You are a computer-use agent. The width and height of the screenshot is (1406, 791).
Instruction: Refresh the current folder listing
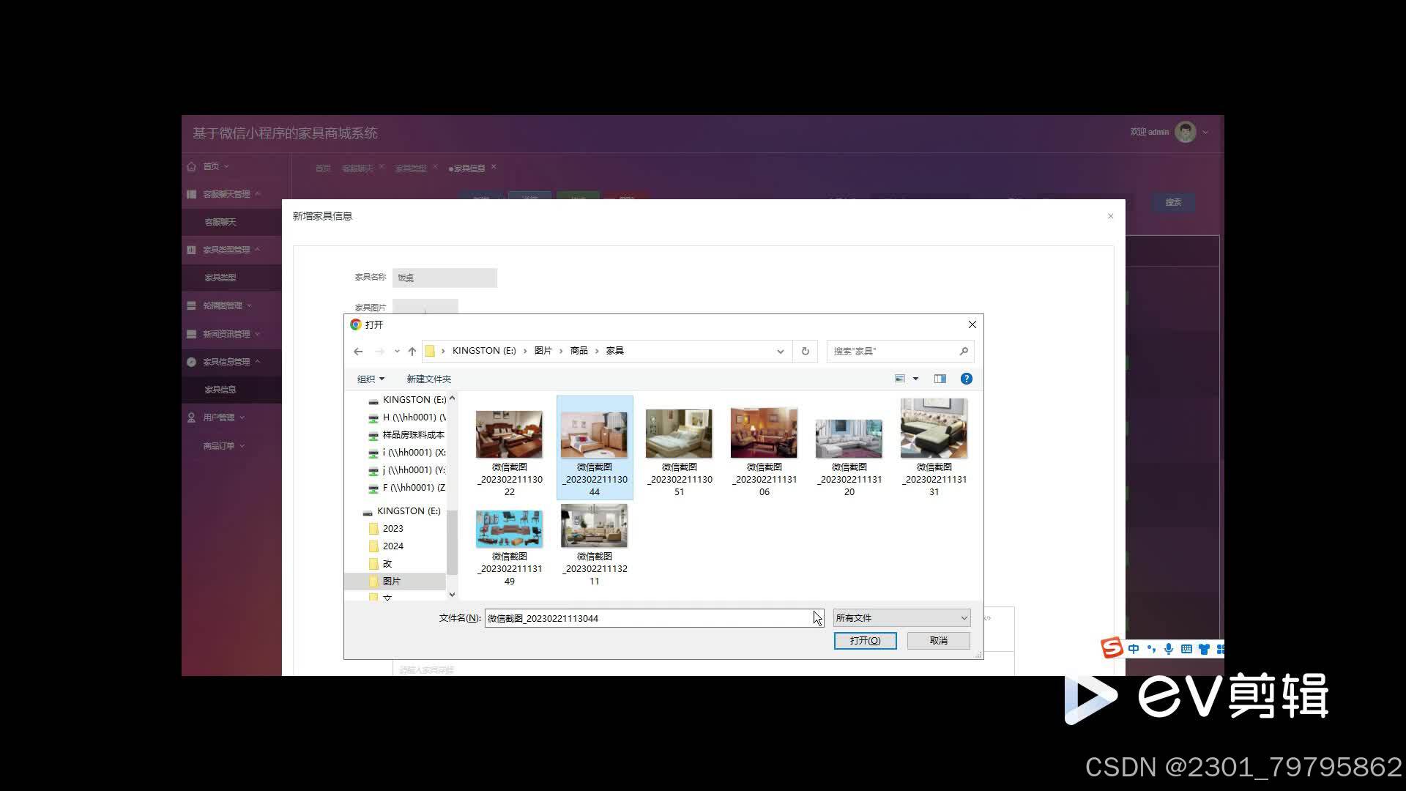(805, 352)
